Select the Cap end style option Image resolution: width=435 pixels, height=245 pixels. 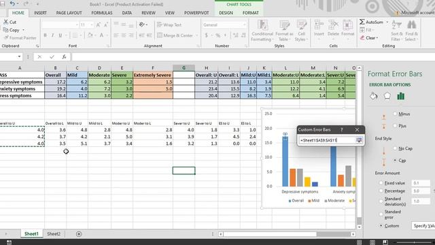point(396,161)
